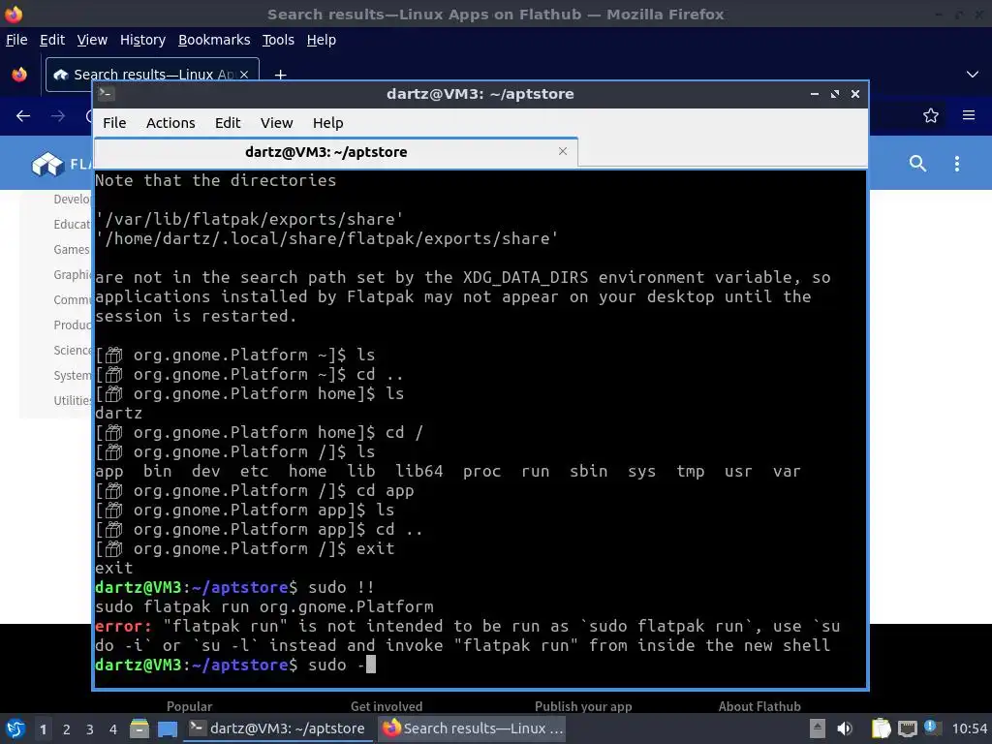This screenshot has height=744, width=992.
Task: Click the removable media eject tray icon
Action: coord(818,728)
